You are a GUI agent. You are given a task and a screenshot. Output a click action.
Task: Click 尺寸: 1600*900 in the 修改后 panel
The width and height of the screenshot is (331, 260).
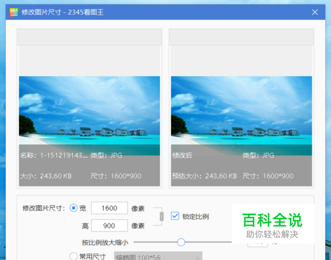click(268, 176)
